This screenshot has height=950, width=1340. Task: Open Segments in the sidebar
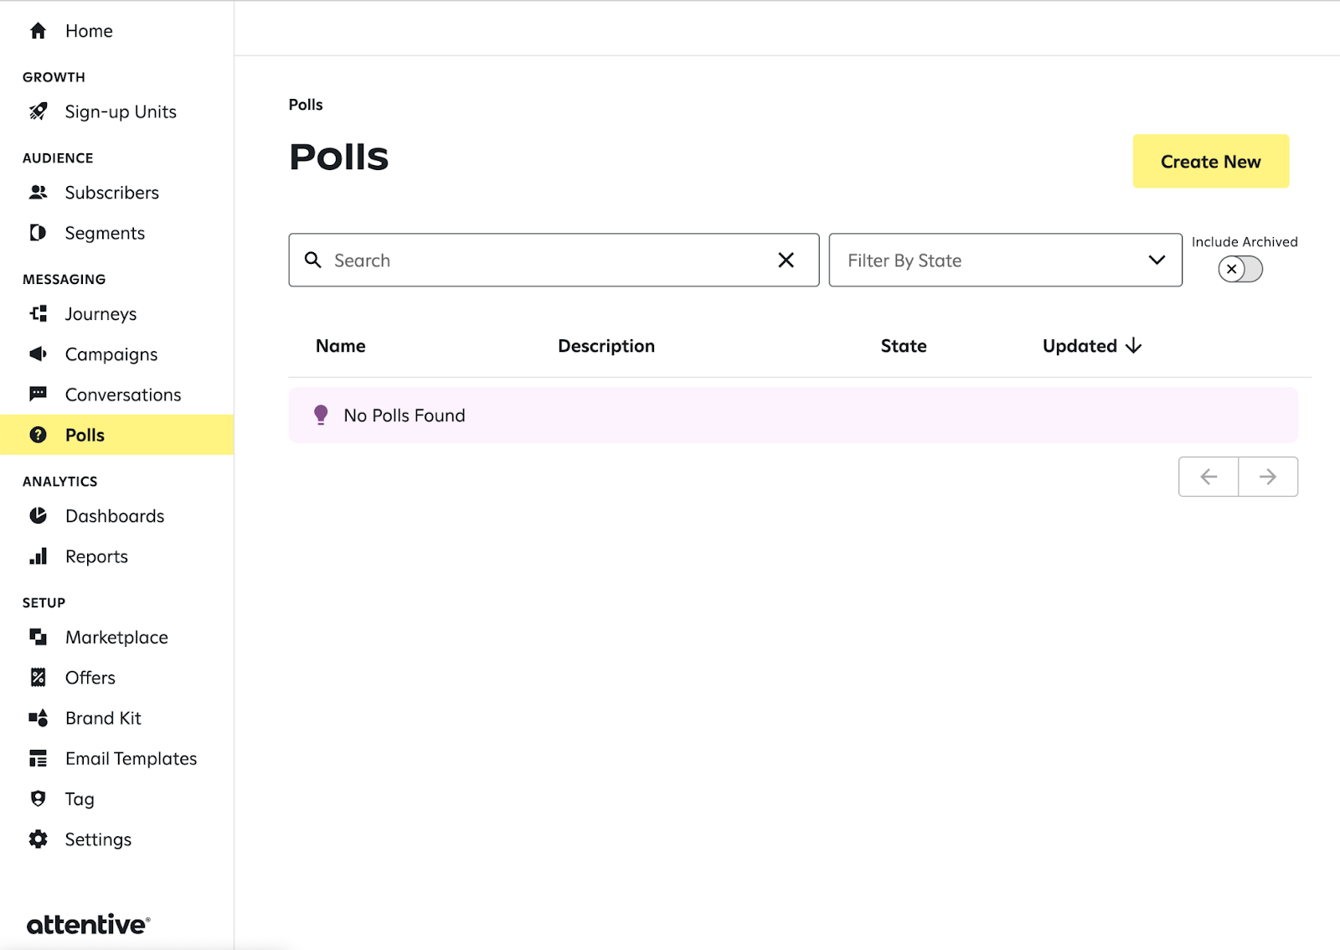[105, 233]
